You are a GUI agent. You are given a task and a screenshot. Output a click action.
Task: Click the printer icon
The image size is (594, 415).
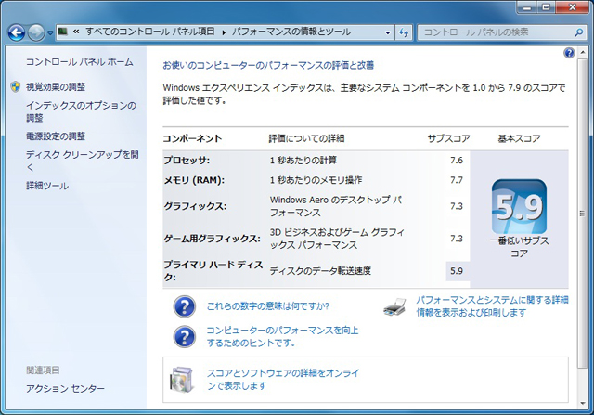pyautogui.click(x=394, y=306)
